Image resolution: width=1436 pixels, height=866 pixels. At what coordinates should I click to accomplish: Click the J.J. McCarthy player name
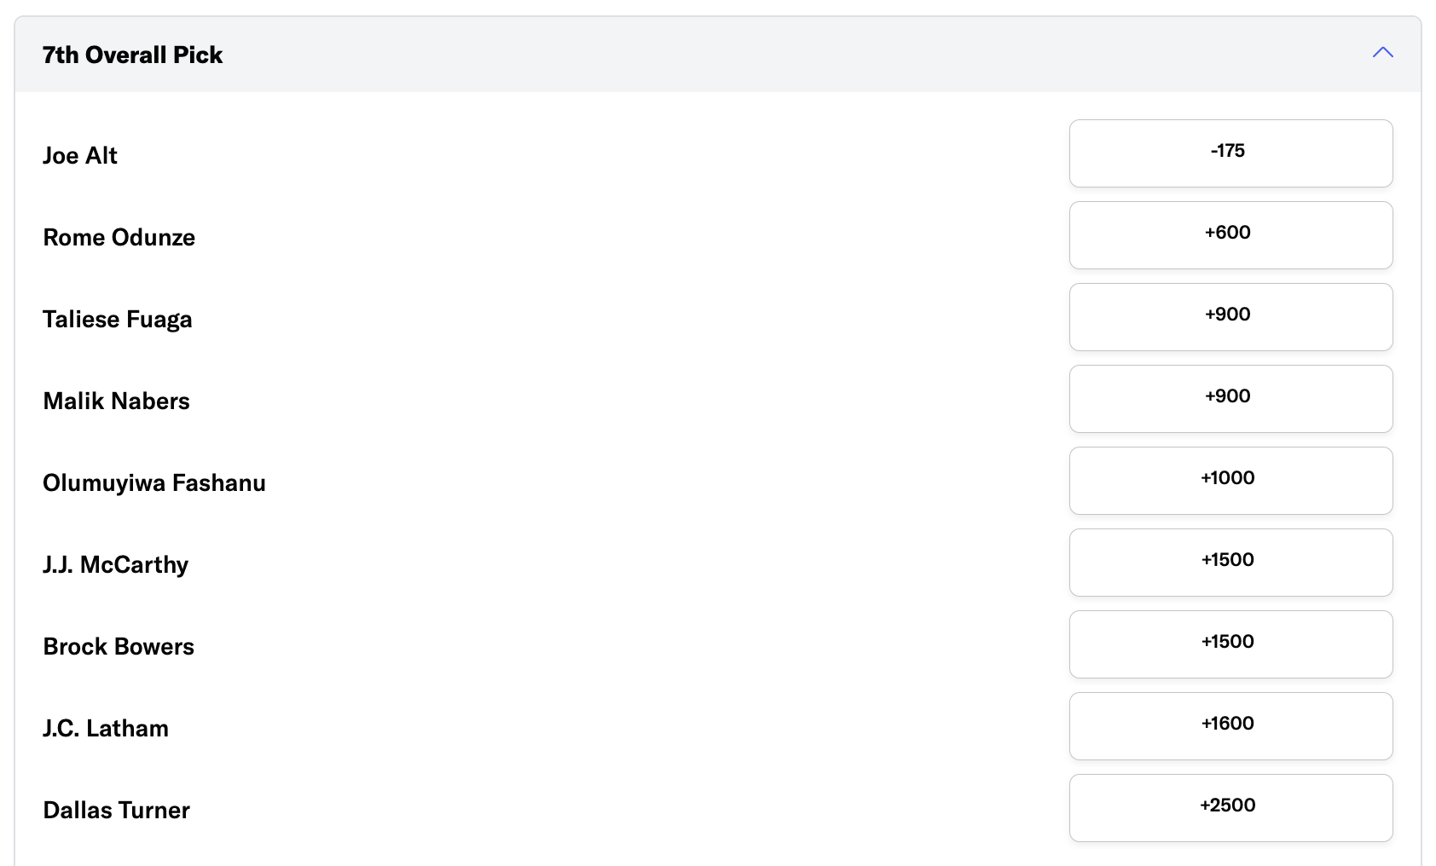point(115,564)
